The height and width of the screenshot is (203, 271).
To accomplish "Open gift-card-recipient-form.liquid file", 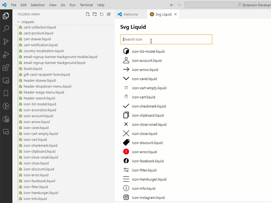I will [47, 74].
